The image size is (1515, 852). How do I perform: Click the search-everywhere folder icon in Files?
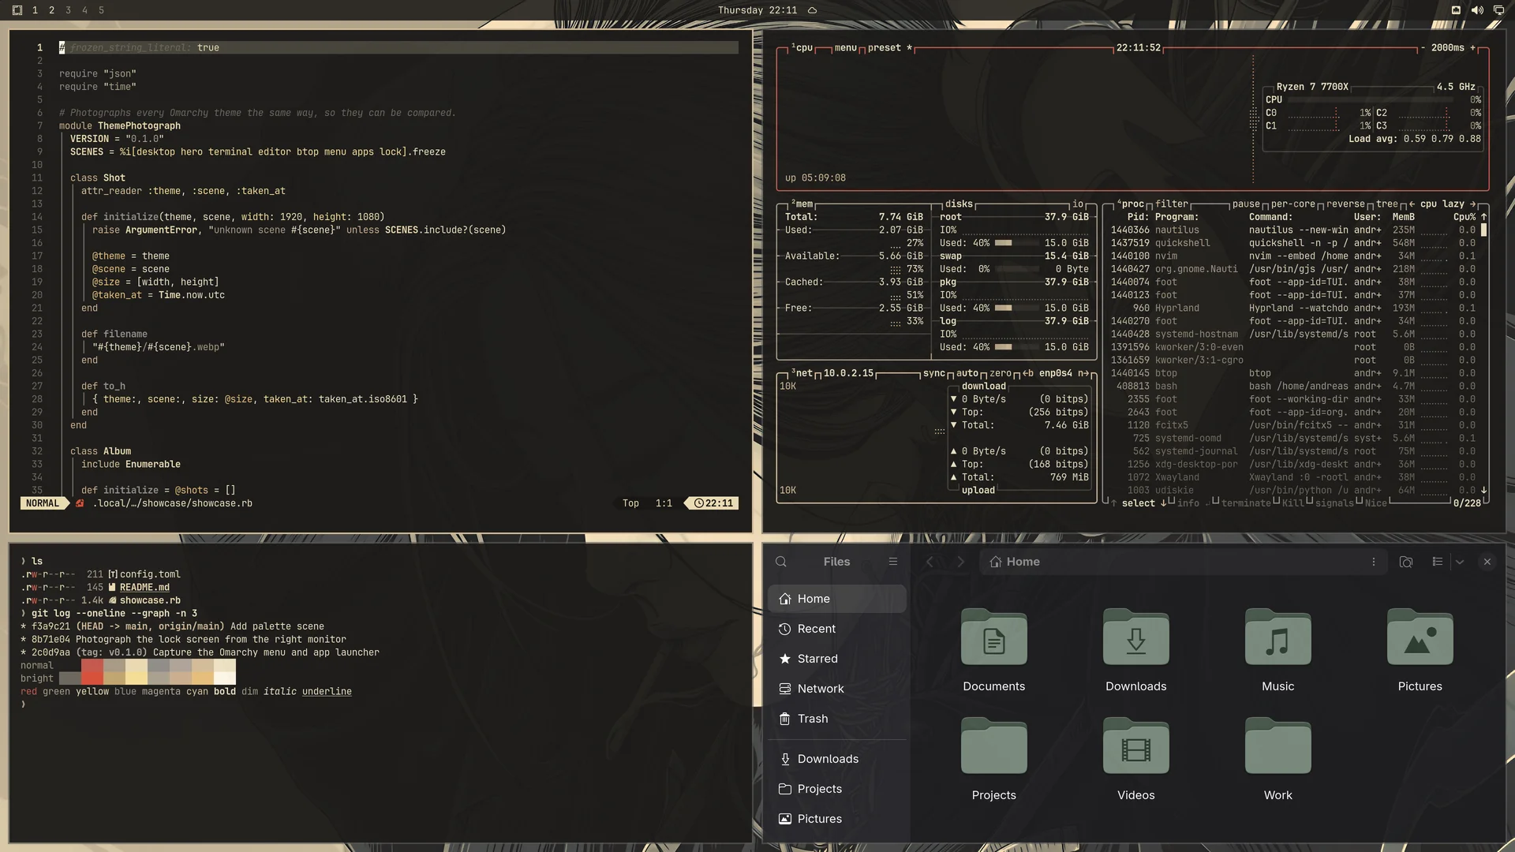1406,562
